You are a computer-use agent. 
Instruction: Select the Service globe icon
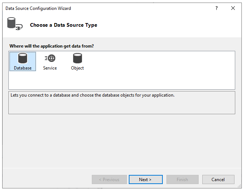coord(50,59)
